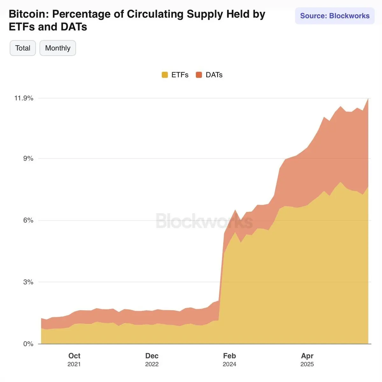Select the Total view button
Screen dimensions: 382x382
pyautogui.click(x=23, y=48)
